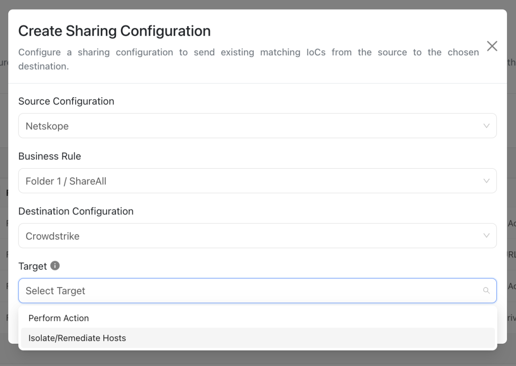
Task: Click the search magnifier icon in Target field
Action: pos(486,290)
